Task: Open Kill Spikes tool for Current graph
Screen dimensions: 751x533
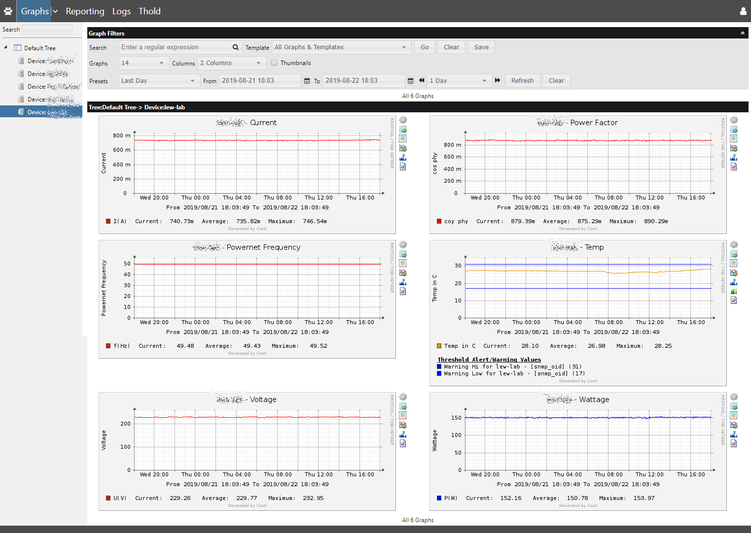Action: (x=403, y=158)
